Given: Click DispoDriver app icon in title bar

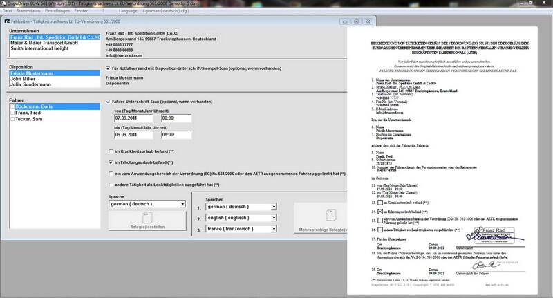Looking at the screenshot, I should click(3, 3).
